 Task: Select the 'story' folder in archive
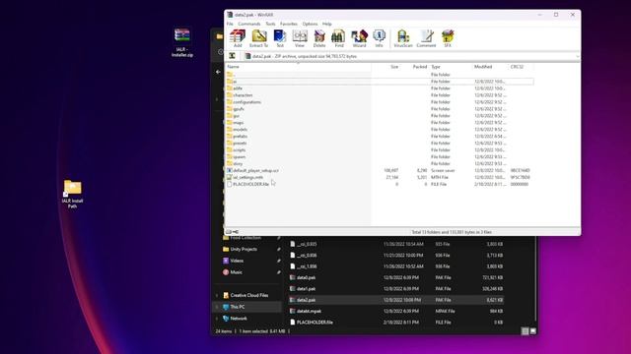click(x=380, y=163)
